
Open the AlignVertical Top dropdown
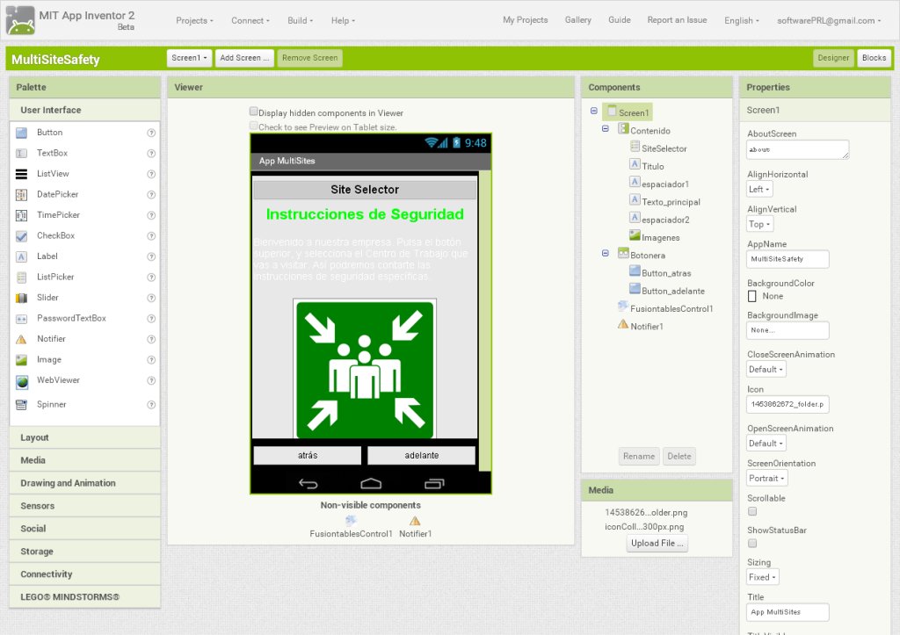tap(759, 224)
